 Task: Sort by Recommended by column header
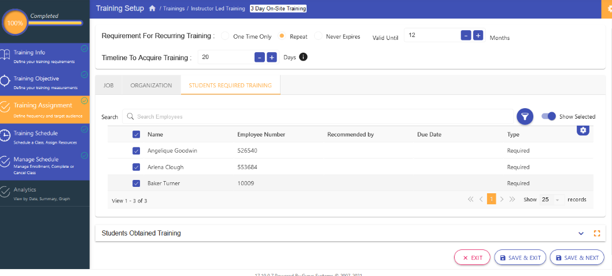pyautogui.click(x=351, y=134)
